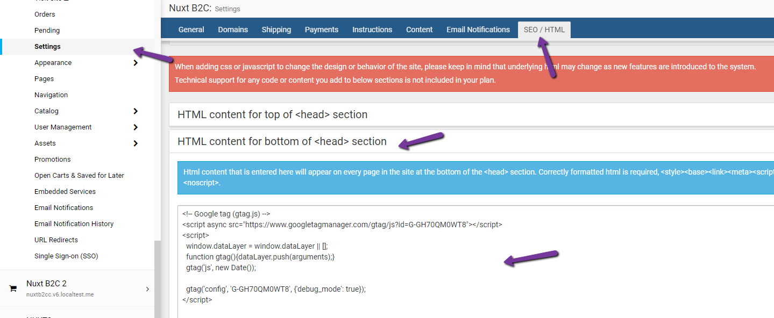Screen dimensions: 774x318
Task: Open Orders in the sidebar
Action: (x=45, y=15)
